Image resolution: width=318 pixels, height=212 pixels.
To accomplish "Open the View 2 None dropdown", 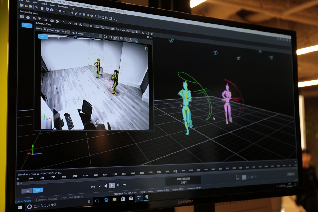I will (90, 35).
